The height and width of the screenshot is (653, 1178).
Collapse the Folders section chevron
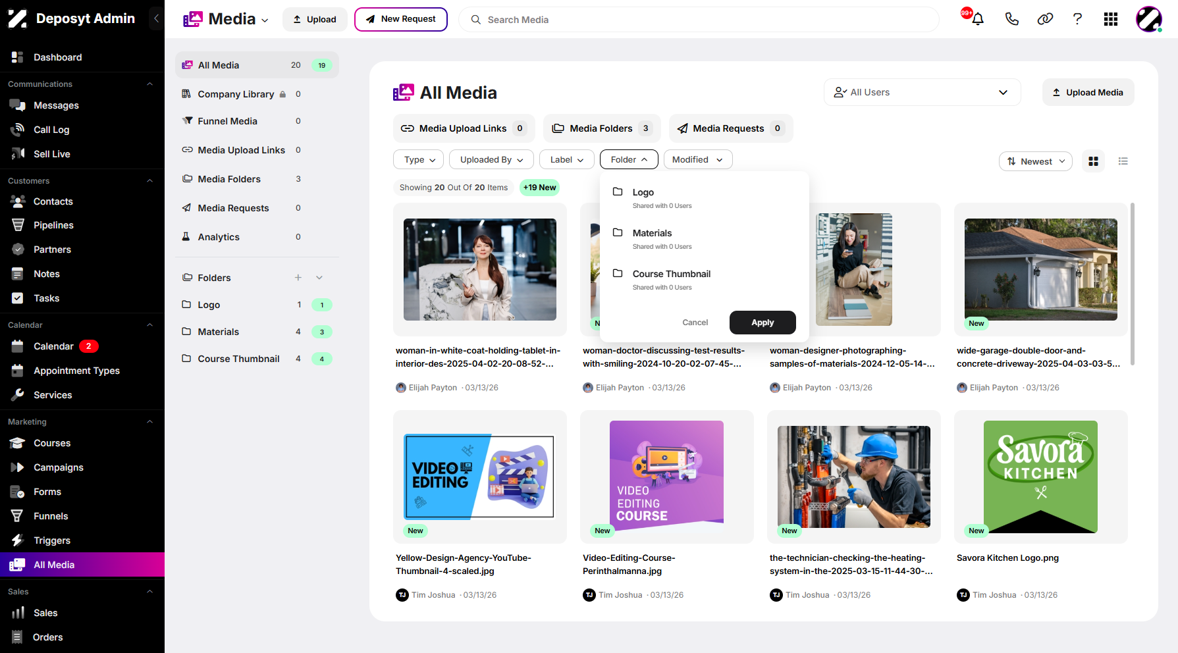(x=319, y=278)
